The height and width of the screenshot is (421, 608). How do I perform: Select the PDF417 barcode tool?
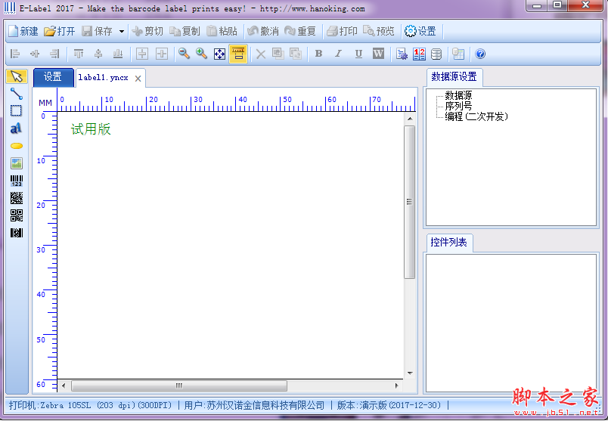(17, 233)
